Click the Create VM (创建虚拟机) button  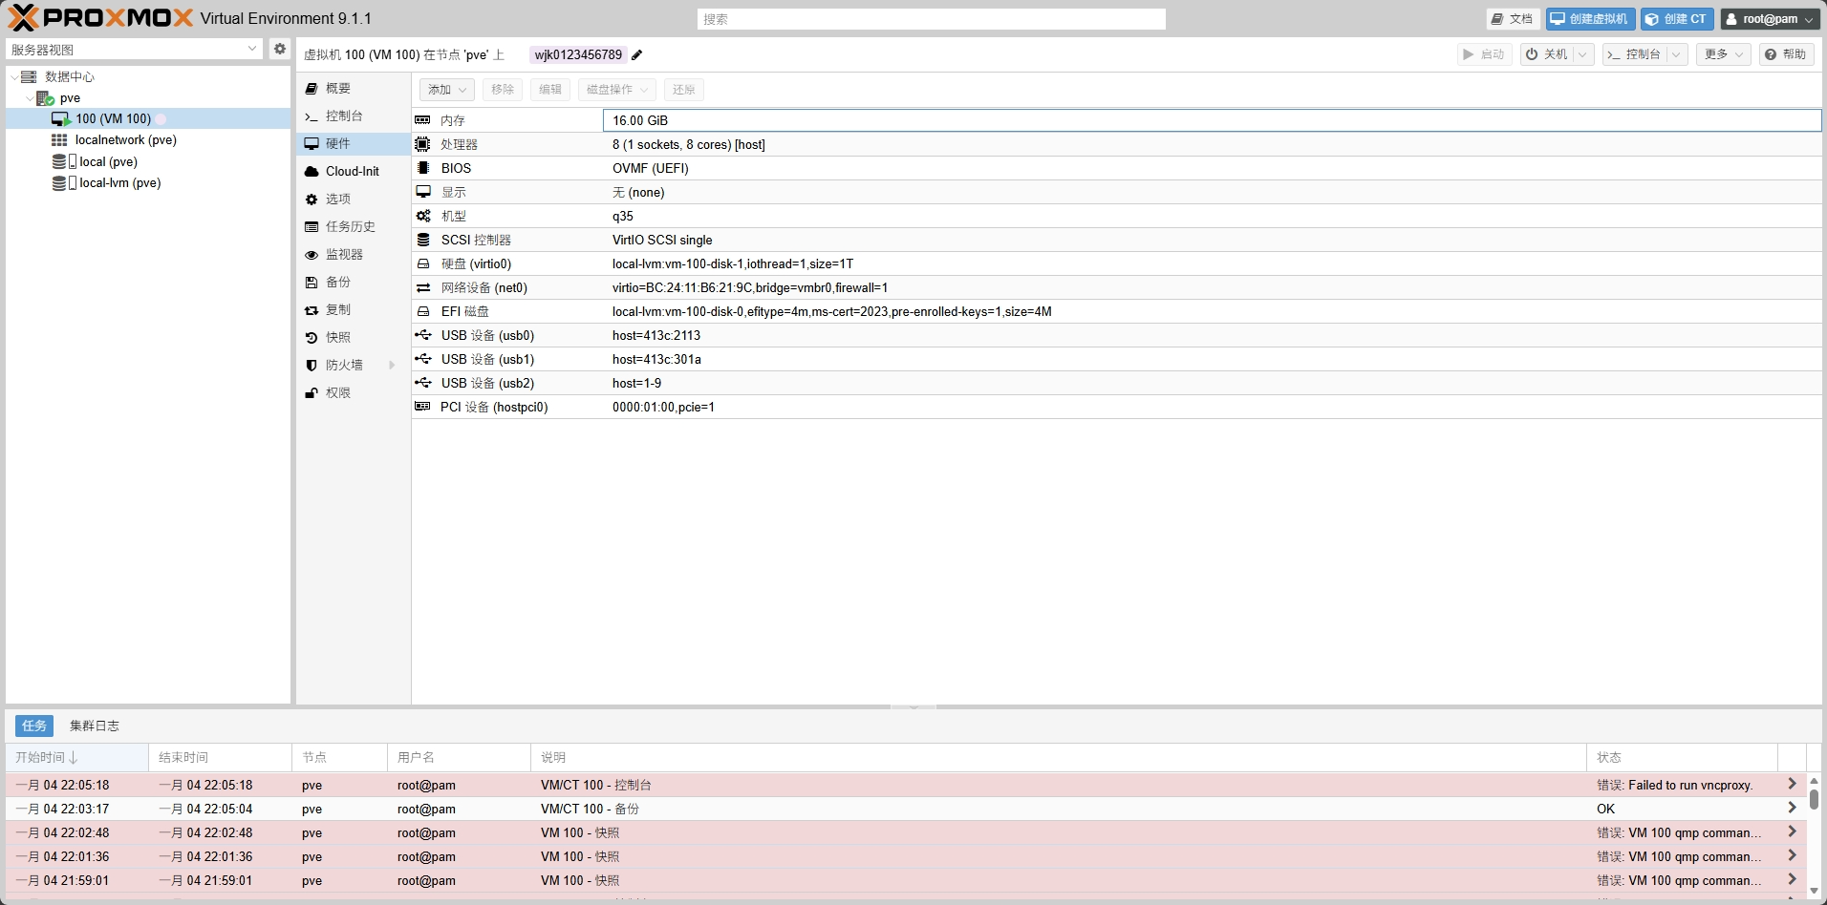tap(1590, 19)
